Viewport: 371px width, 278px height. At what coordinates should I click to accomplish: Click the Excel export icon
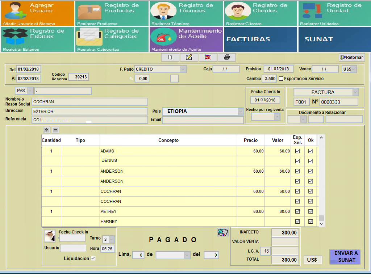(x=222, y=232)
